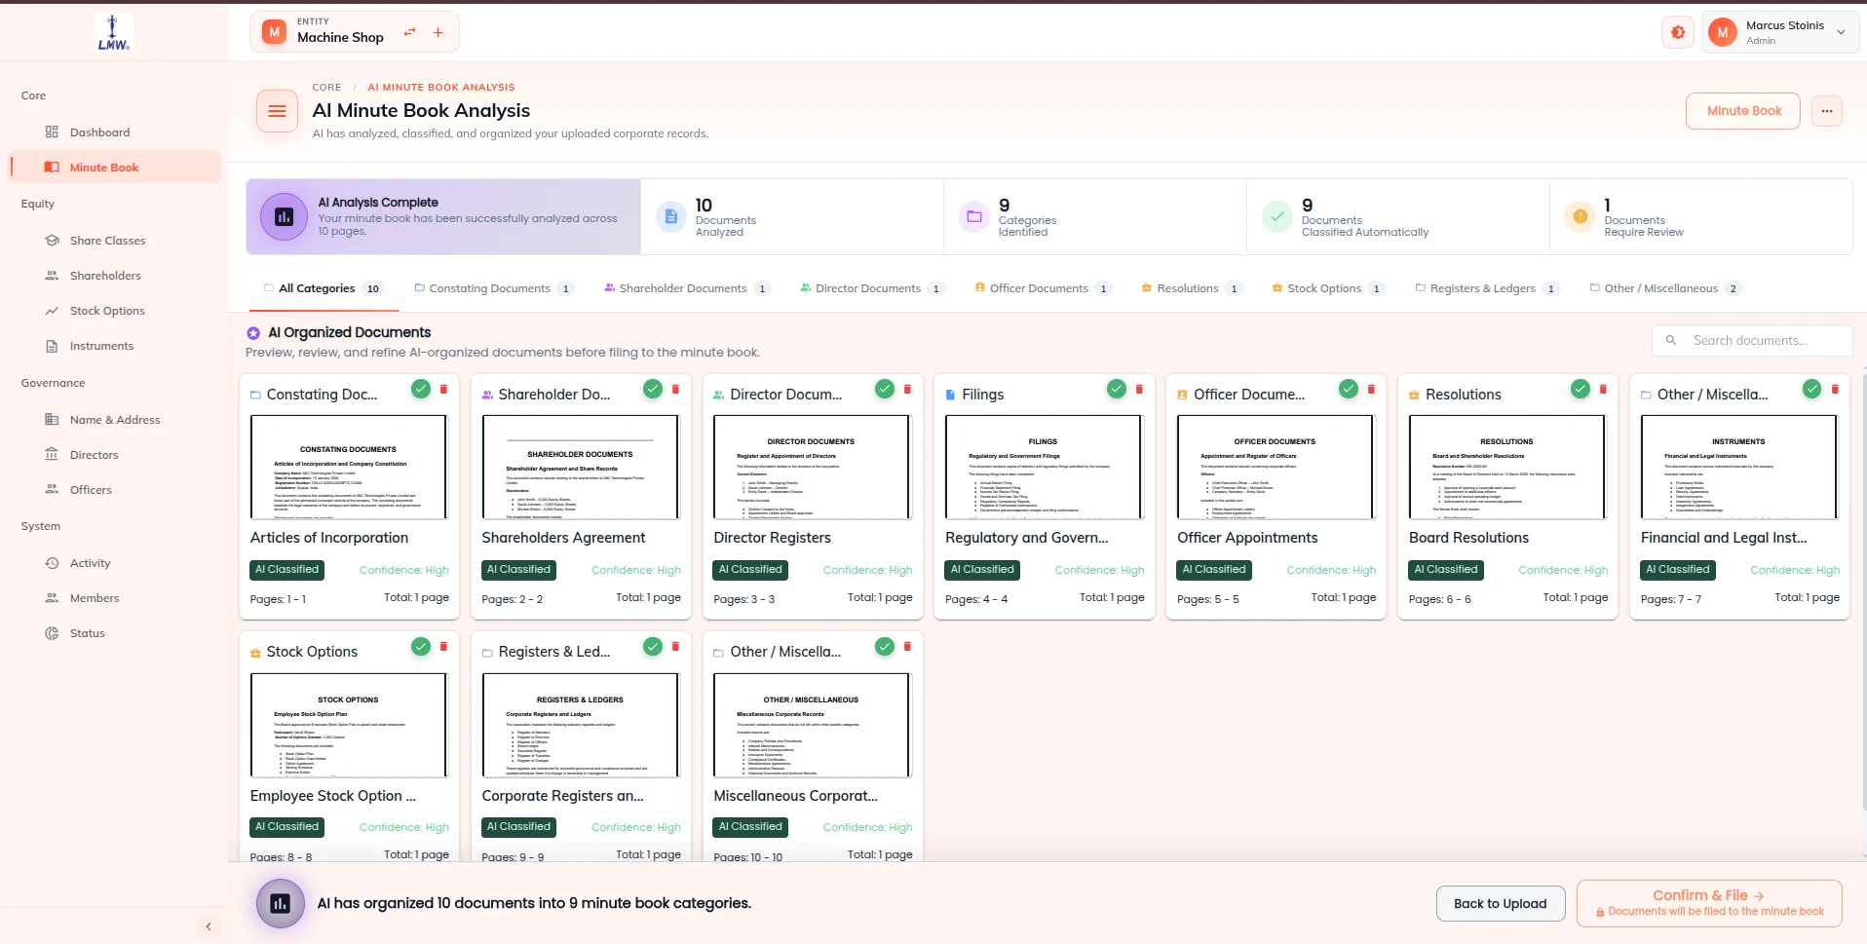Image resolution: width=1867 pixels, height=944 pixels.
Task: Click the switch entity arrows icon
Action: (x=410, y=32)
